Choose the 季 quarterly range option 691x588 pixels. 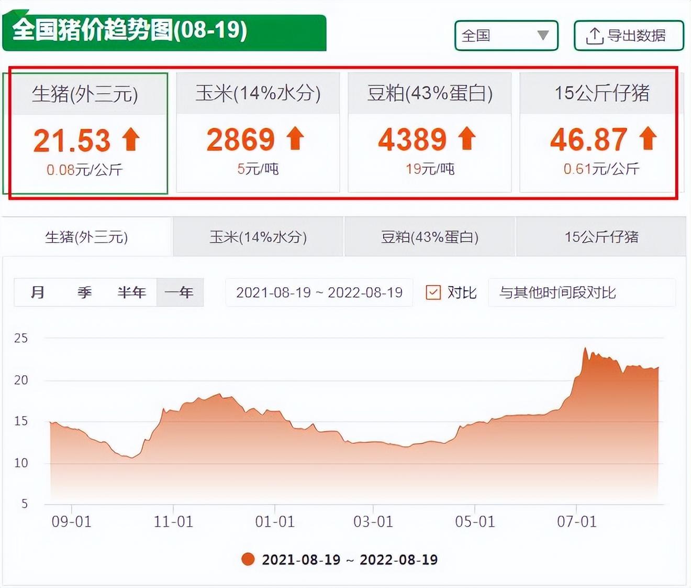[x=84, y=292]
